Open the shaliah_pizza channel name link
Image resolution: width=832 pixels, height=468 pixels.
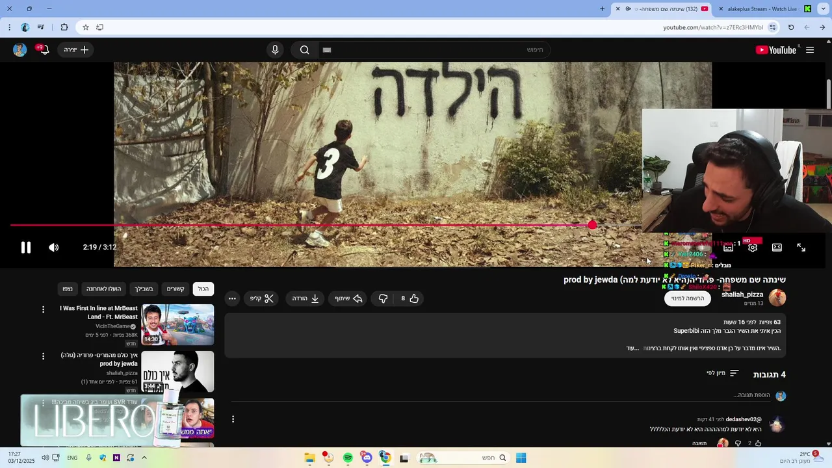click(x=742, y=294)
